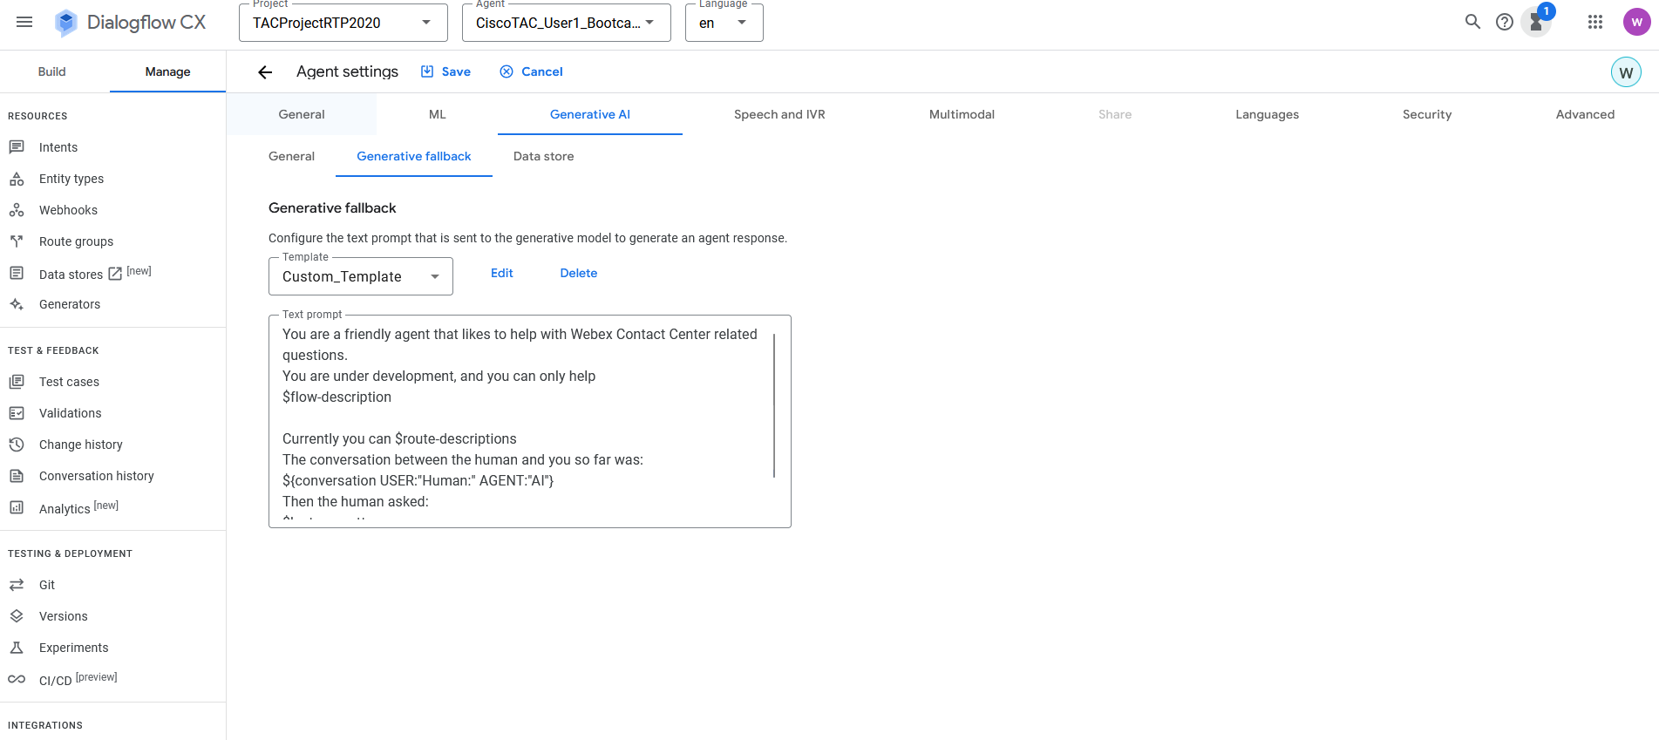The width and height of the screenshot is (1659, 740).
Task: Open the Data store sub-tab
Action: coord(544,156)
